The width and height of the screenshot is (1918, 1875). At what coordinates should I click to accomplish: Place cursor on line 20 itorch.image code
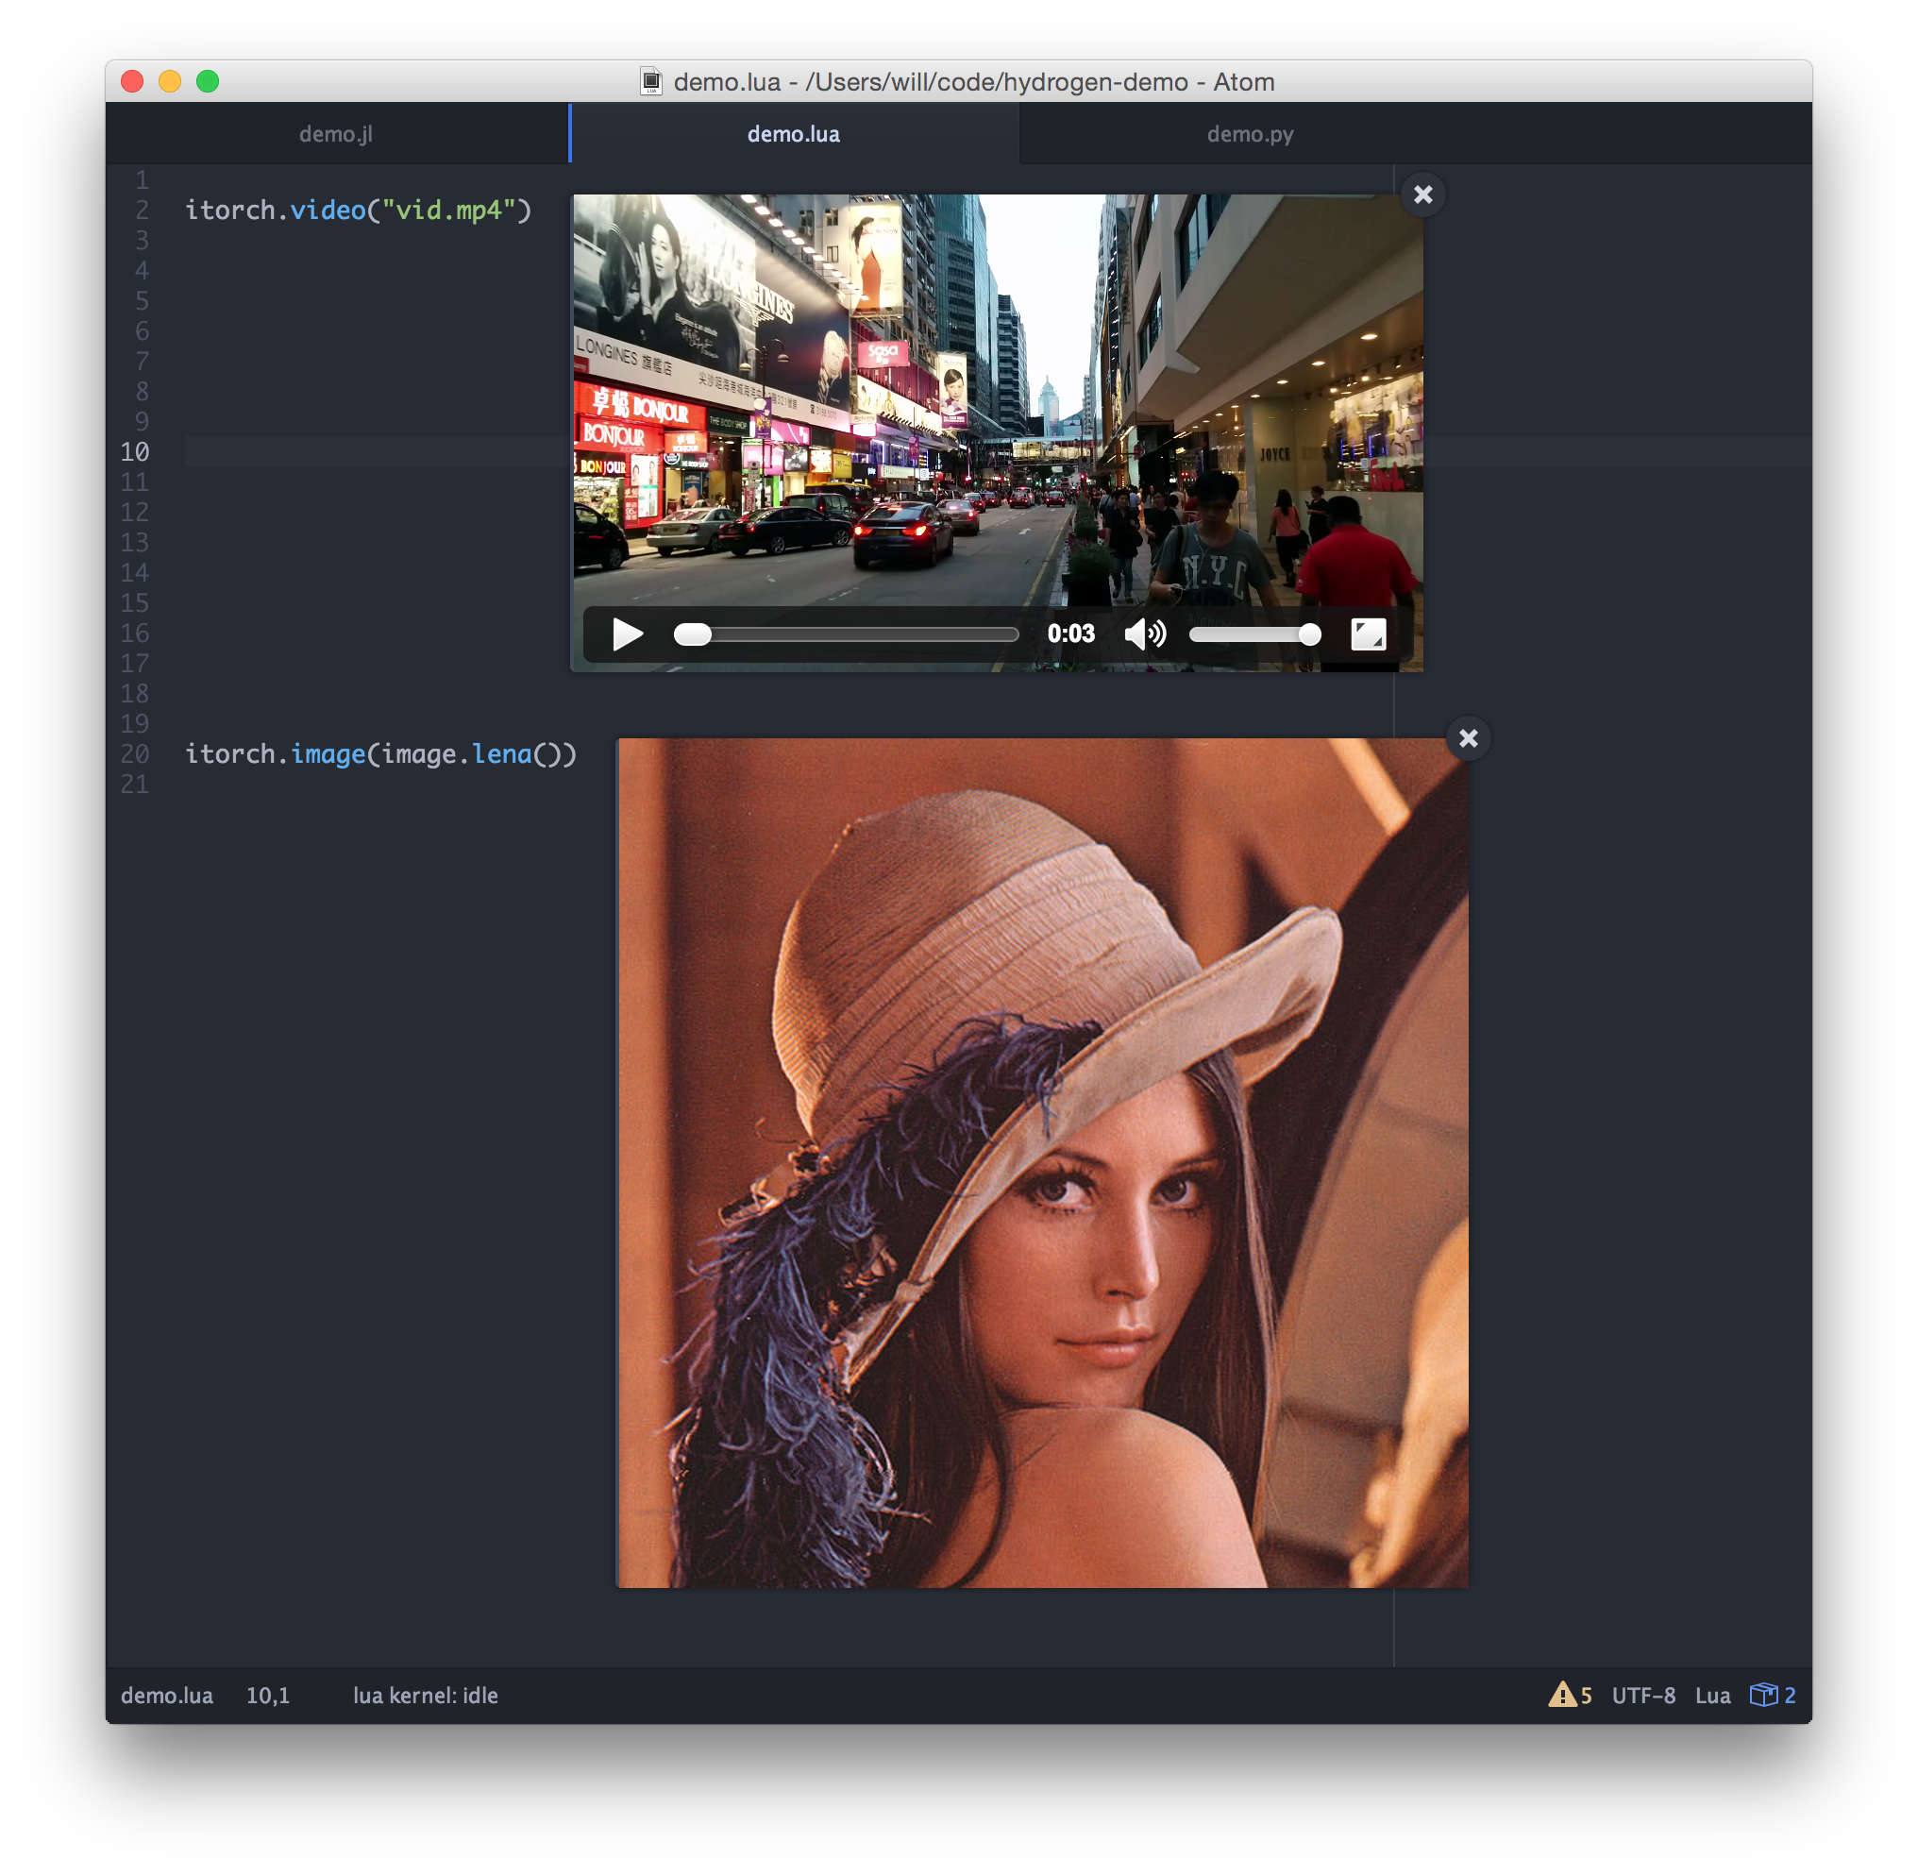(380, 754)
